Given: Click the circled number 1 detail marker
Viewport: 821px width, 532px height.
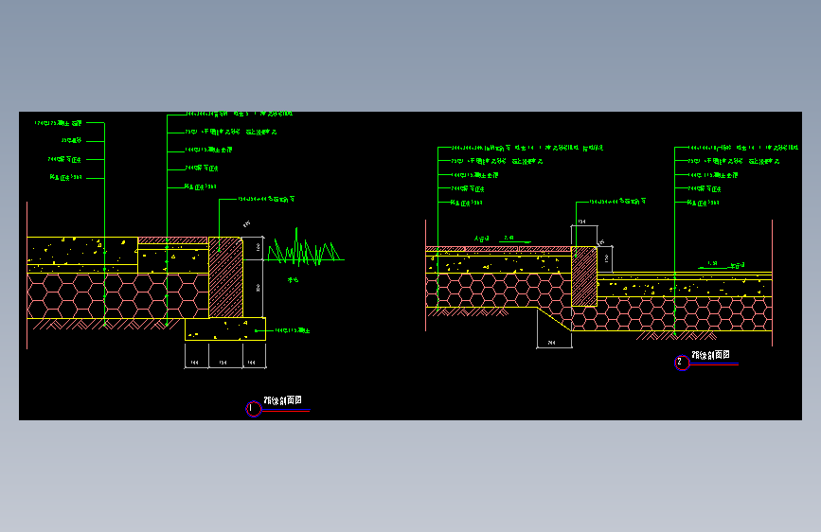Looking at the screenshot, I should (x=254, y=408).
